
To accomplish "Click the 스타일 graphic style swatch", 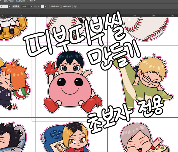I will 42,6.
